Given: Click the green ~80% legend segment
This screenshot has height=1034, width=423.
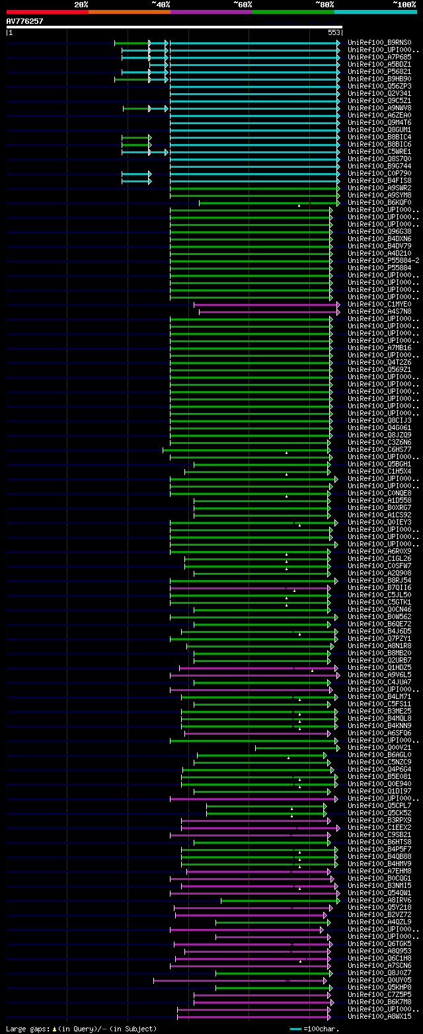Looking at the screenshot, I should (x=293, y=12).
